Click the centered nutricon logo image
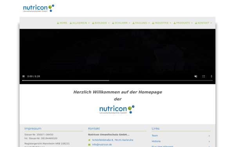235x147 pixels. point(117,109)
